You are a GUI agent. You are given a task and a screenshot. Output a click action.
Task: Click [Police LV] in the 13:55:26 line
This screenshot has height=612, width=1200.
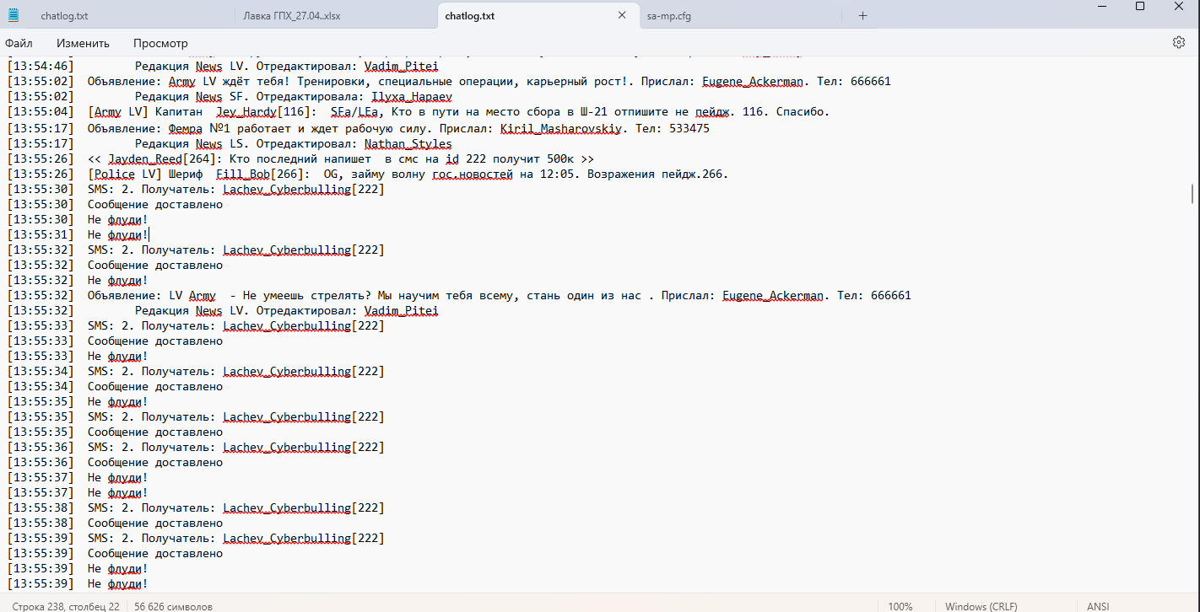[x=125, y=174]
